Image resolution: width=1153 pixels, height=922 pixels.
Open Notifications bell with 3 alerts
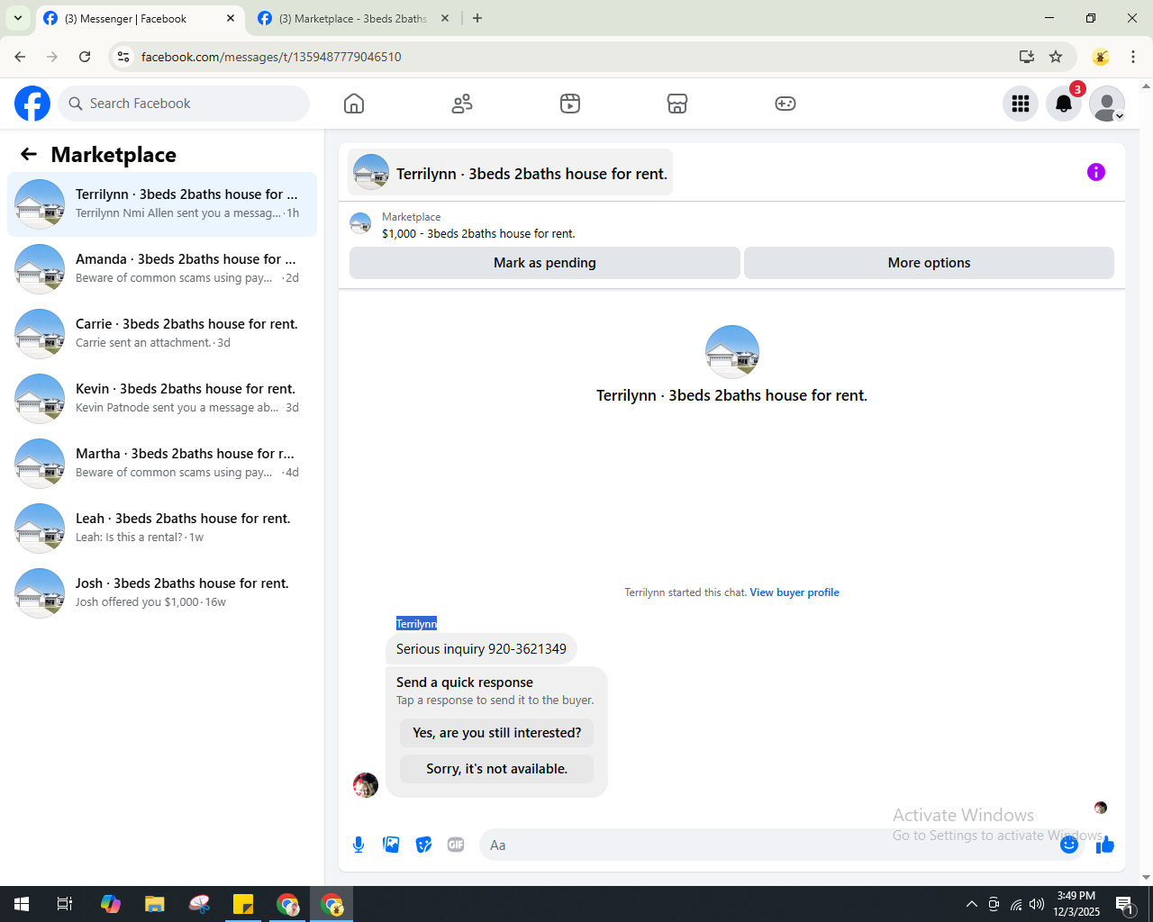pyautogui.click(x=1064, y=104)
